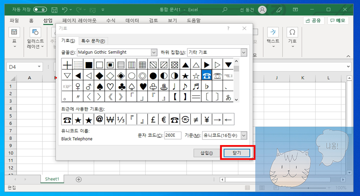Click the undo arrow icon
This screenshot has height=196, width=360.
[x=65, y=9]
